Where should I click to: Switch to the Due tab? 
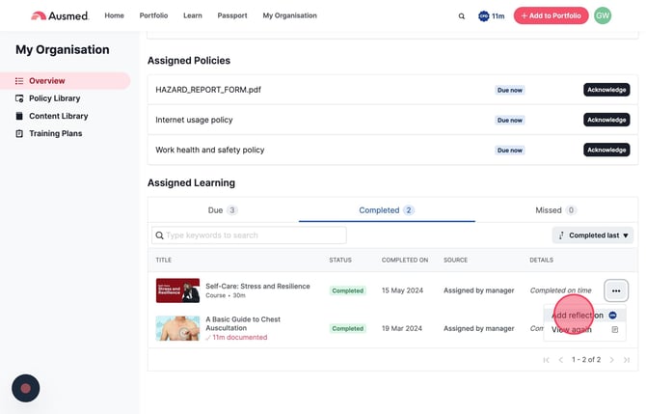[x=222, y=209]
